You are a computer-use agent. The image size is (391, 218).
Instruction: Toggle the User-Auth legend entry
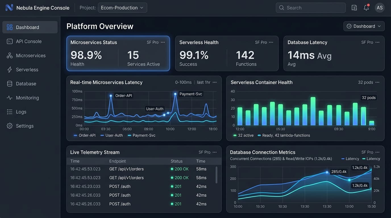[111, 135]
